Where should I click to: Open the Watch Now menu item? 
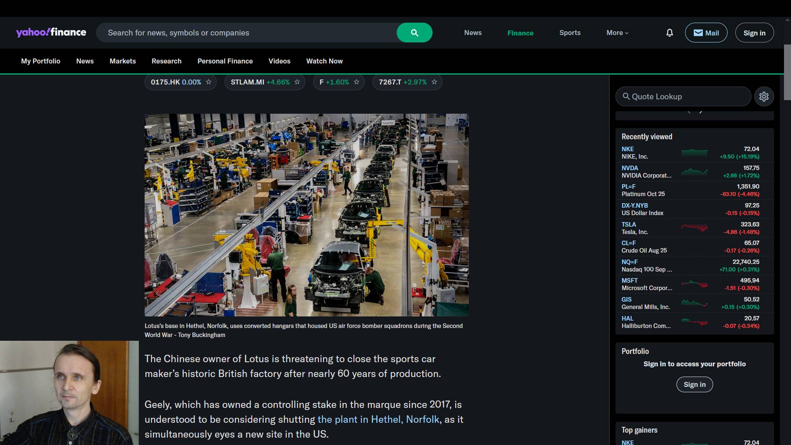[x=324, y=61]
